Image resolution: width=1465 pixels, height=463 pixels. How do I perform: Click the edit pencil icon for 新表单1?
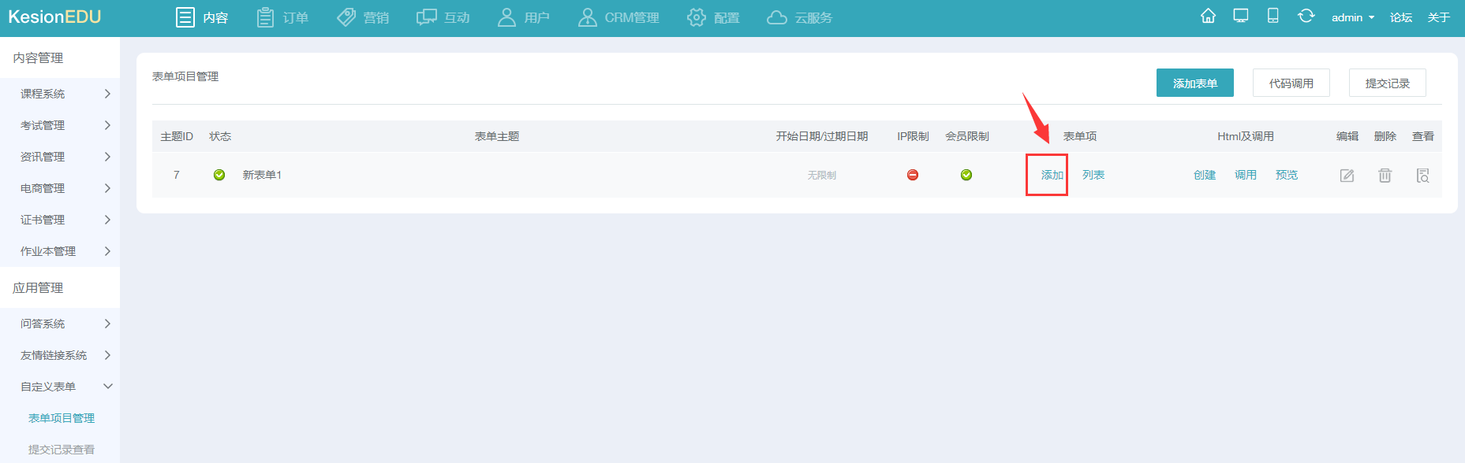pyautogui.click(x=1347, y=176)
